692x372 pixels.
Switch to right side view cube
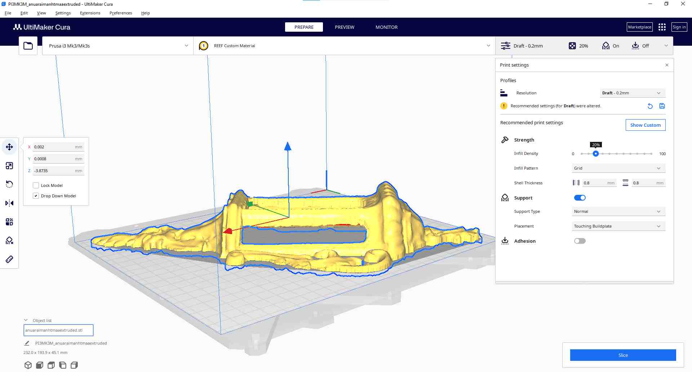(x=74, y=365)
